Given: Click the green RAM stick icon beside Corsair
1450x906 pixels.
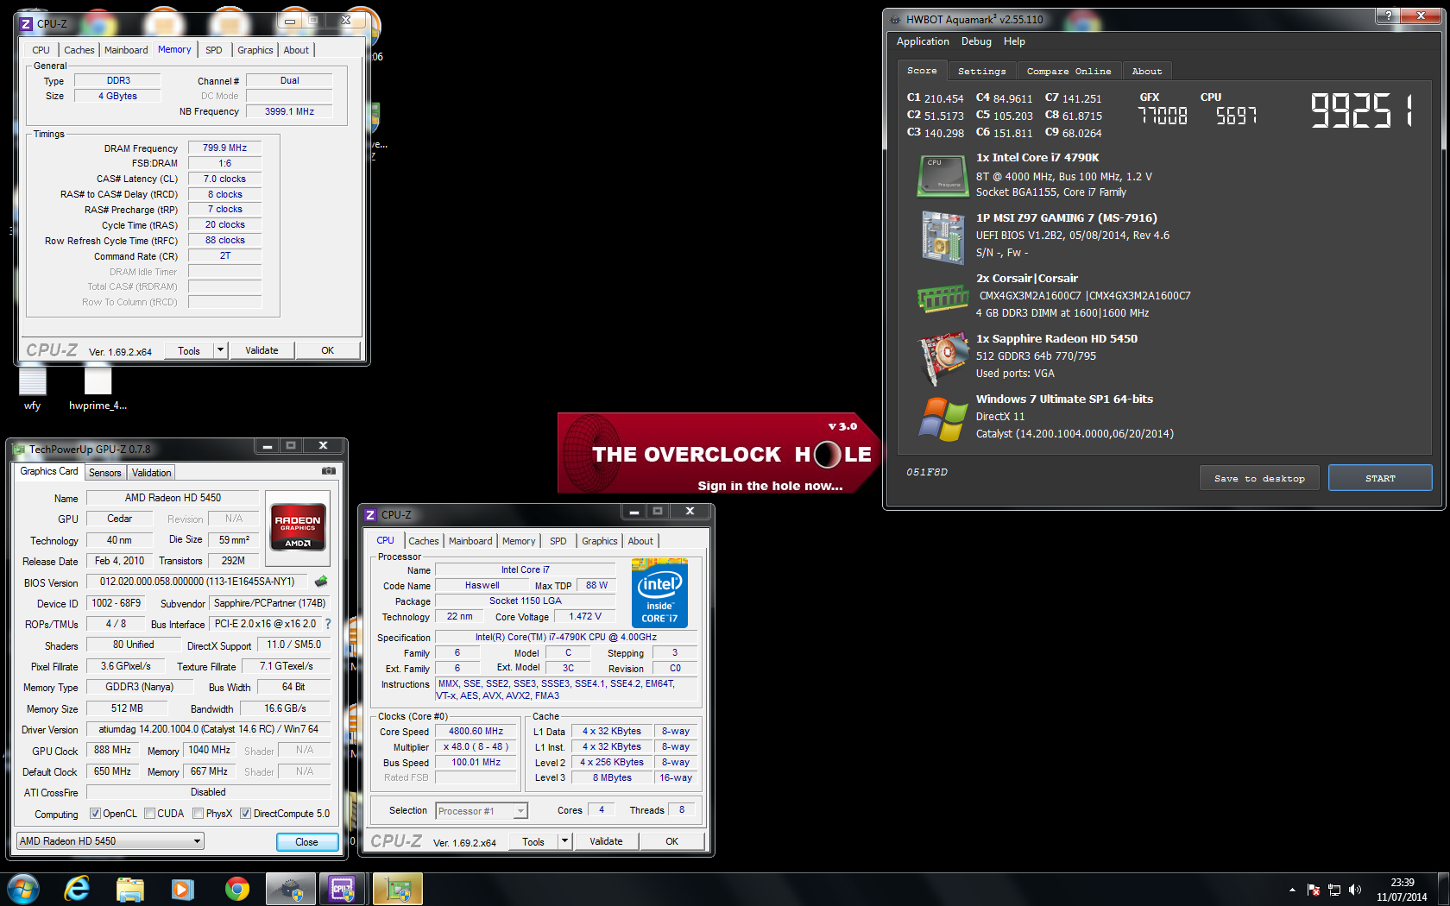Looking at the screenshot, I should 942,299.
